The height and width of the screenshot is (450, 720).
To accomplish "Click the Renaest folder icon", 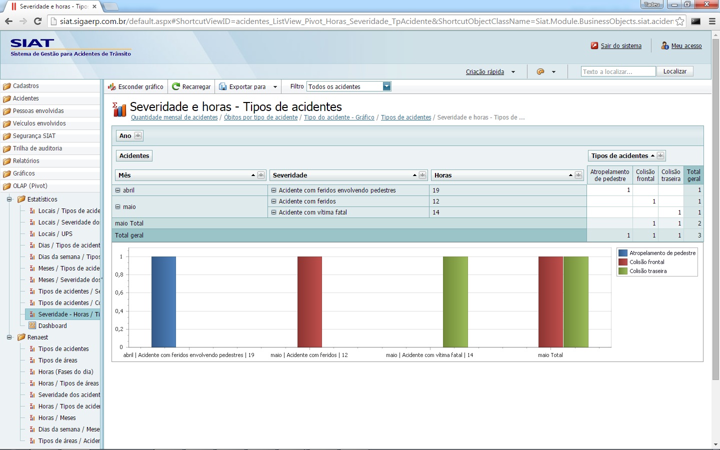I will [21, 337].
